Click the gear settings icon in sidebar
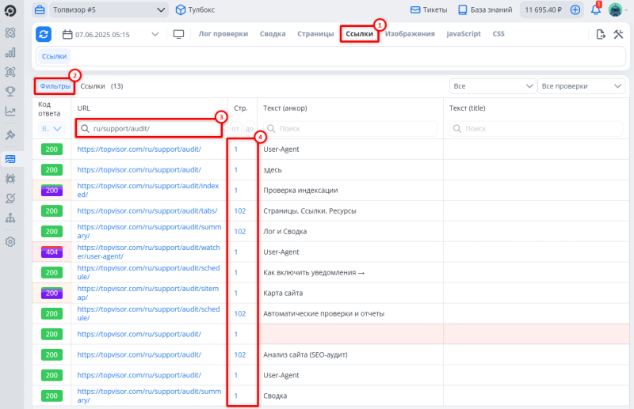 (x=10, y=241)
